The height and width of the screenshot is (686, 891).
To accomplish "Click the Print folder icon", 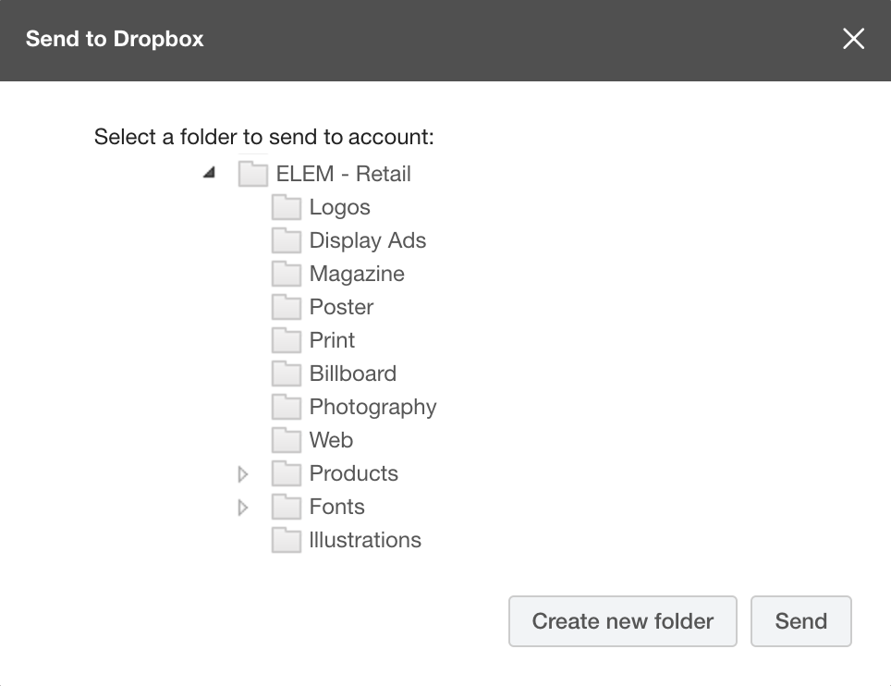I will 287,340.
